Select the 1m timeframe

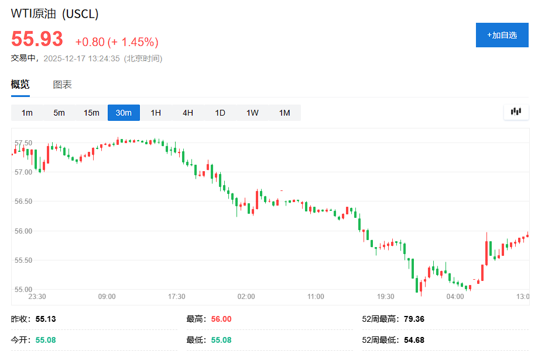pyautogui.click(x=27, y=113)
